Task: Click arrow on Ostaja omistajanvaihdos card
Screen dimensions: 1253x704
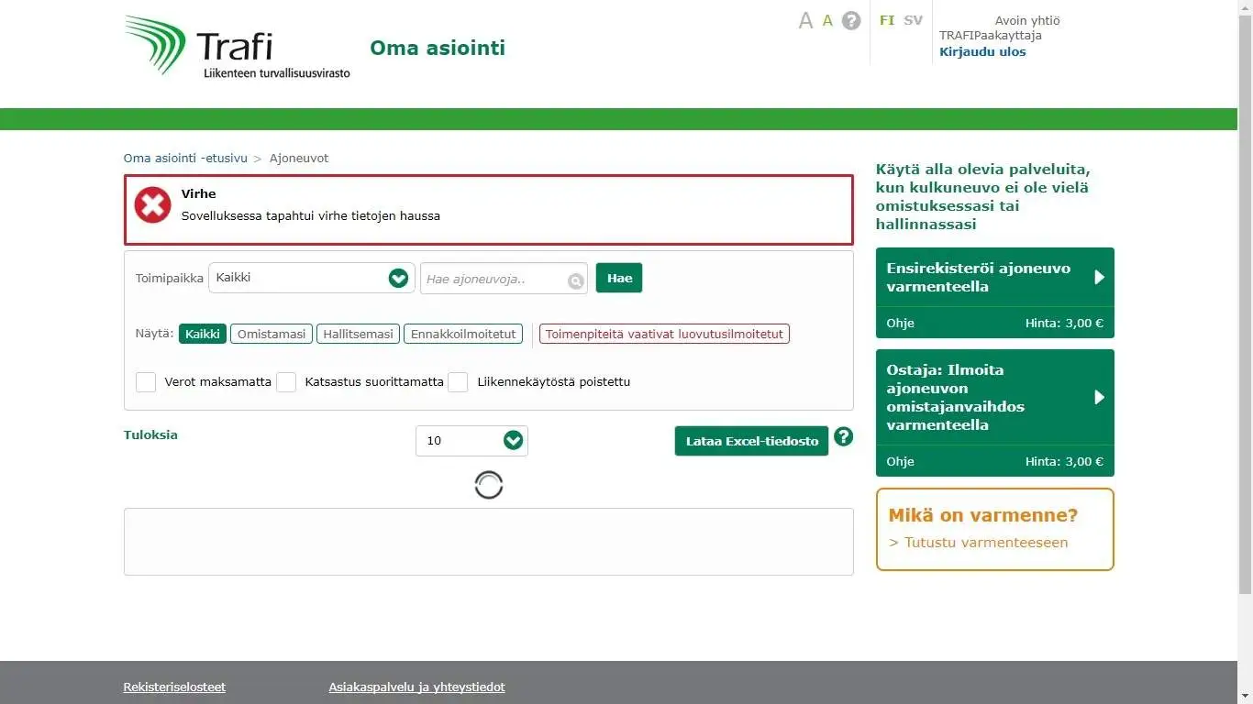Action: [x=1099, y=397]
